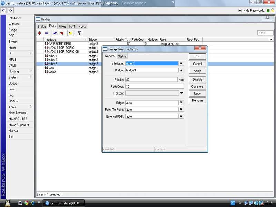The image size is (276, 207).
Task: Open the Bridge dropdown showing bridge3
Action: pyautogui.click(x=181, y=70)
